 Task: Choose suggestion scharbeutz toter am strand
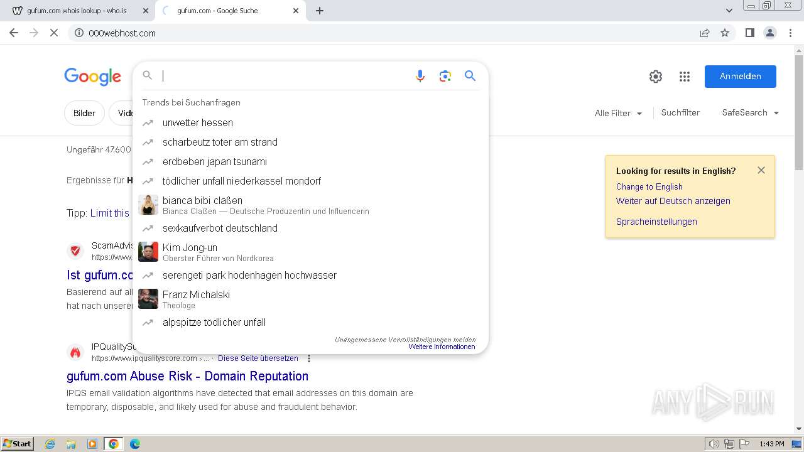pyautogui.click(x=310, y=143)
